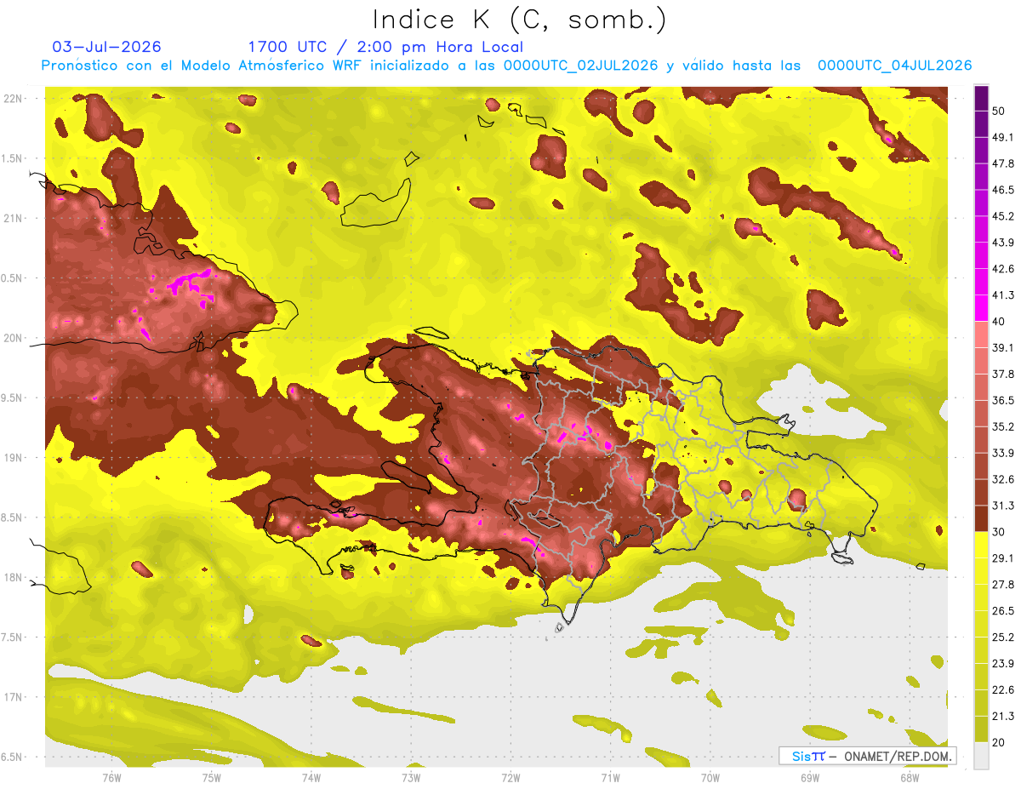Click the "21N" latitude label

coord(14,218)
